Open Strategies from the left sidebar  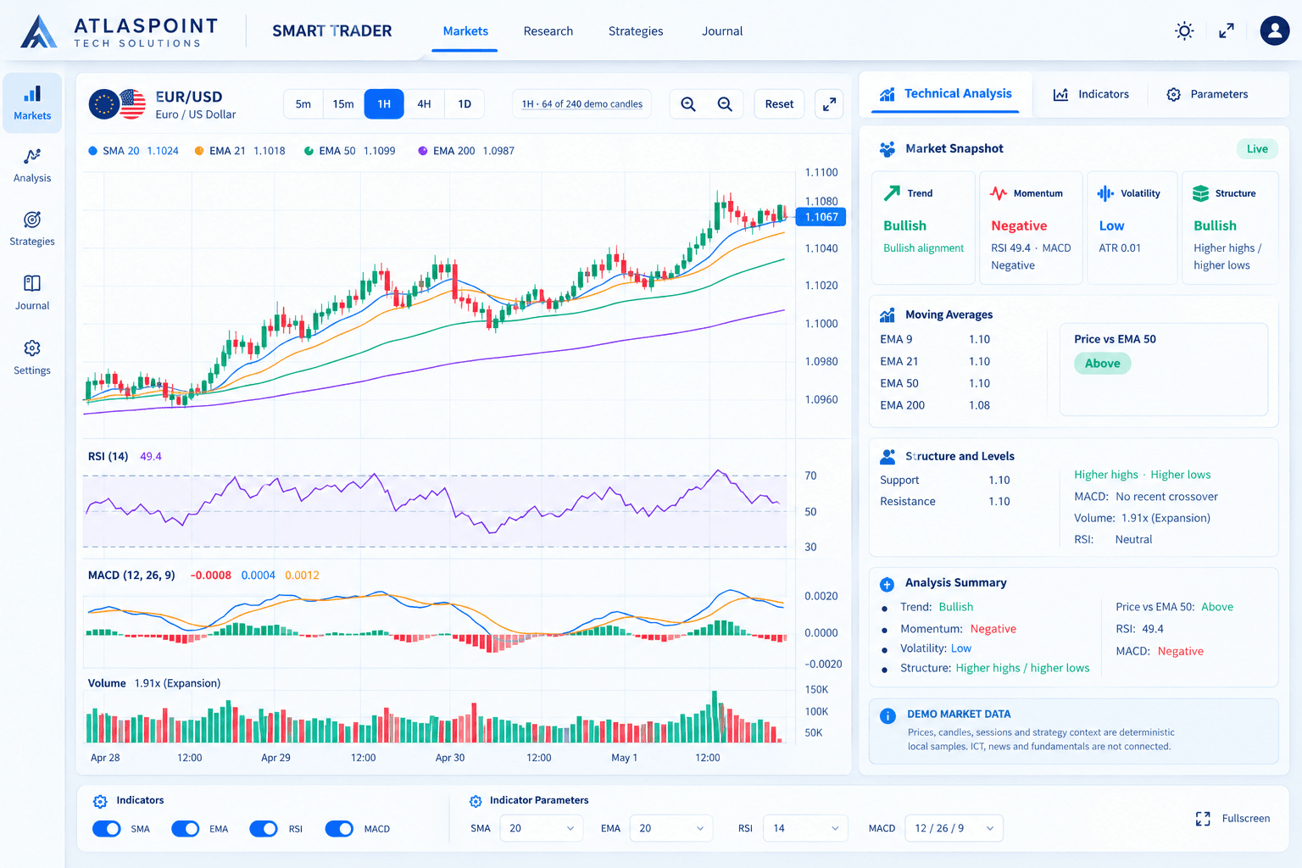32,229
